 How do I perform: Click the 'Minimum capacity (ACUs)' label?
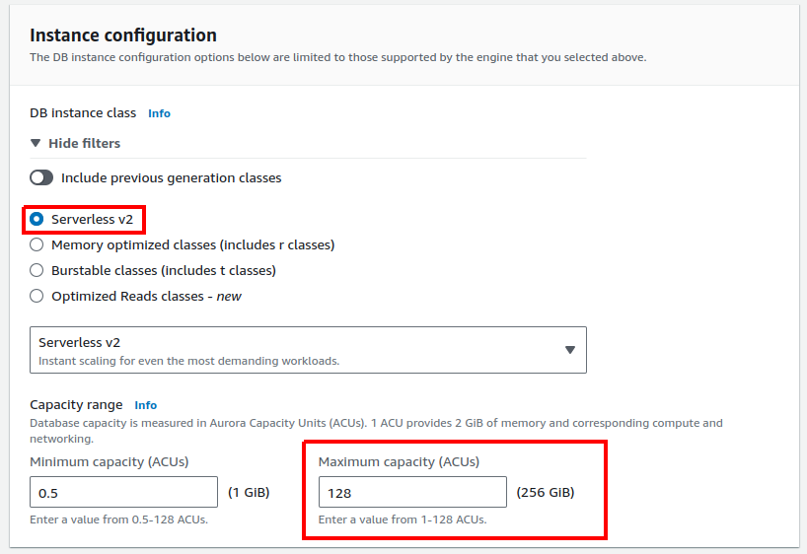click(x=110, y=462)
